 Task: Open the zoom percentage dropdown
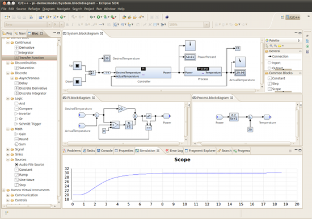point(206,24)
